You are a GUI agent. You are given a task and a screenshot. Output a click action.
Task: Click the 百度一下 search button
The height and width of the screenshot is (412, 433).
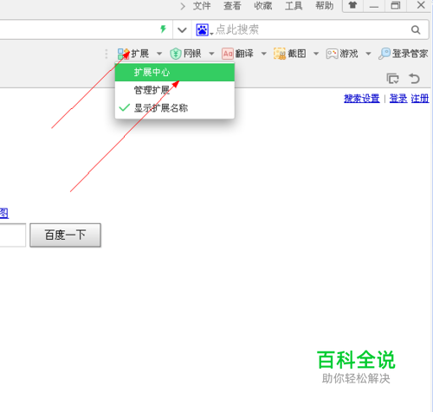[x=65, y=235]
